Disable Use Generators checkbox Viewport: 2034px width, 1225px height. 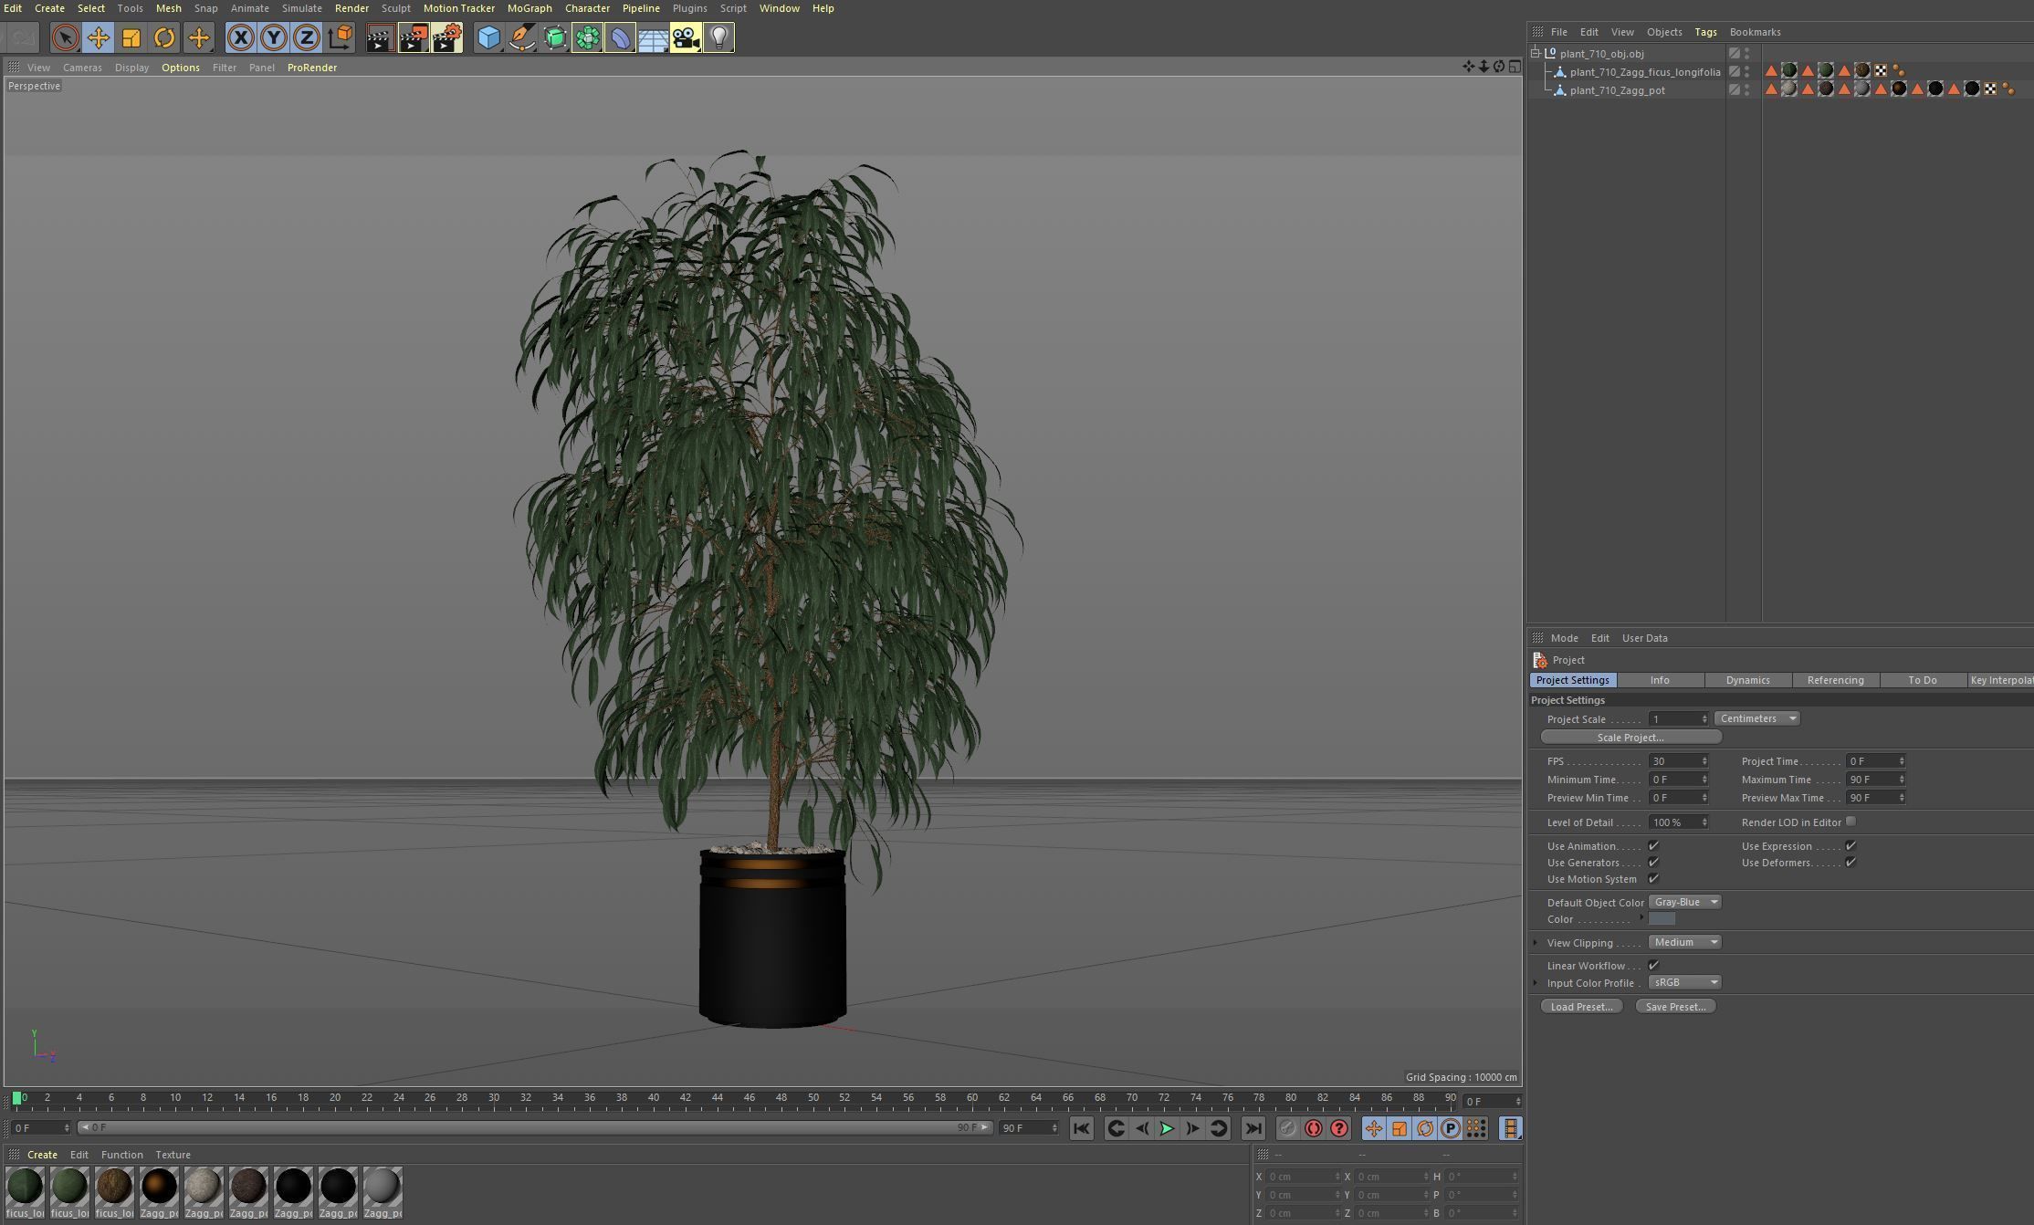click(1653, 863)
